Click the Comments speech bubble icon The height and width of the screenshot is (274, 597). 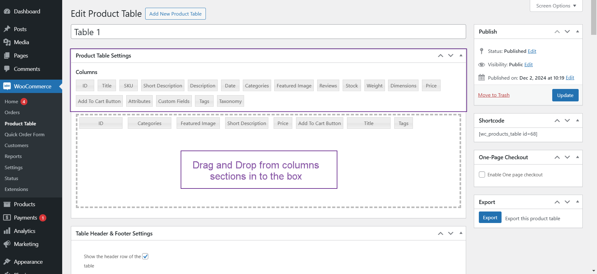[x=7, y=69]
